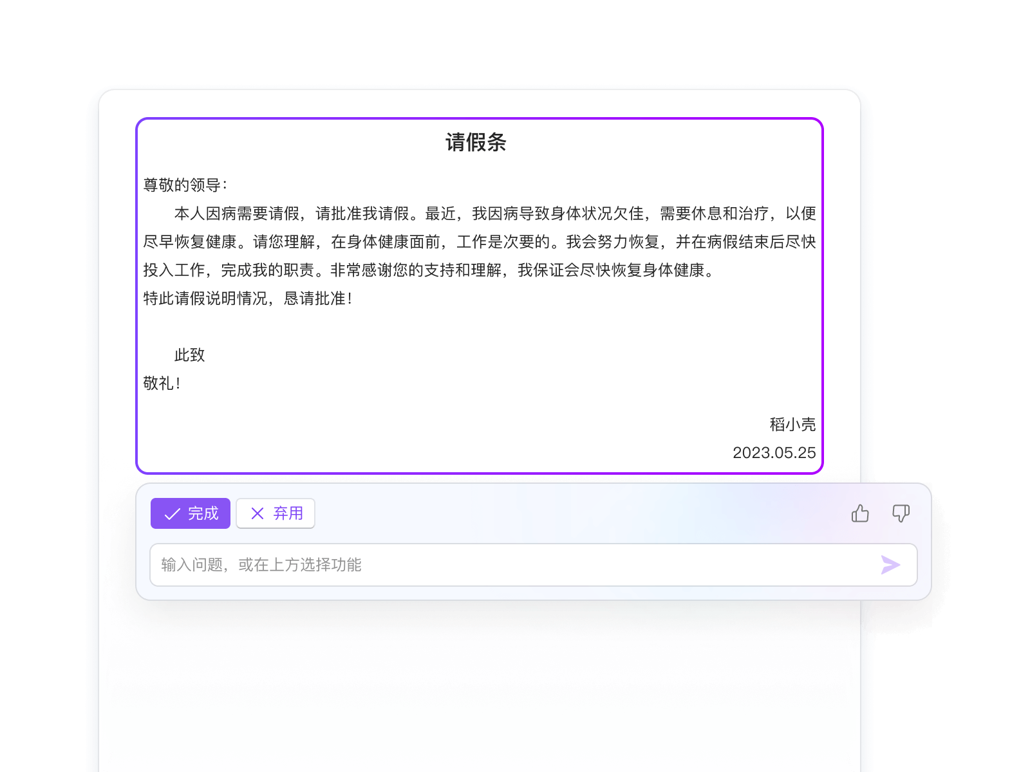The height and width of the screenshot is (772, 1030).
Task: Click the 敬礼! text line
Action: [x=162, y=383]
